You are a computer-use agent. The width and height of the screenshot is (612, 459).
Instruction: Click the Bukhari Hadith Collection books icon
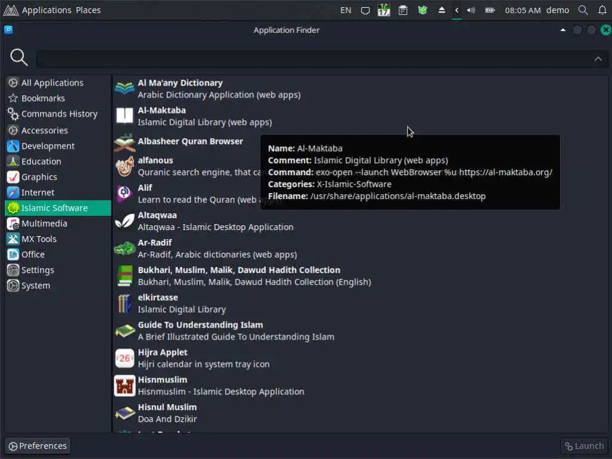124,276
